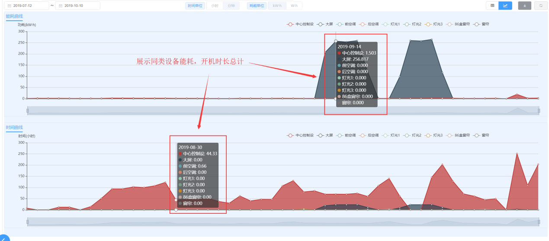Open the 时间曲线 tab
Viewport: 549px width, 241px height.
[x=14, y=127]
